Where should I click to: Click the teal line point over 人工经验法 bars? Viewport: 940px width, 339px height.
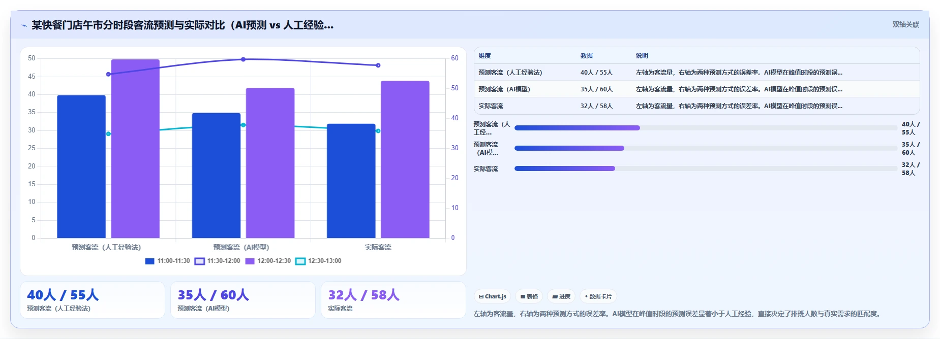pyautogui.click(x=108, y=134)
